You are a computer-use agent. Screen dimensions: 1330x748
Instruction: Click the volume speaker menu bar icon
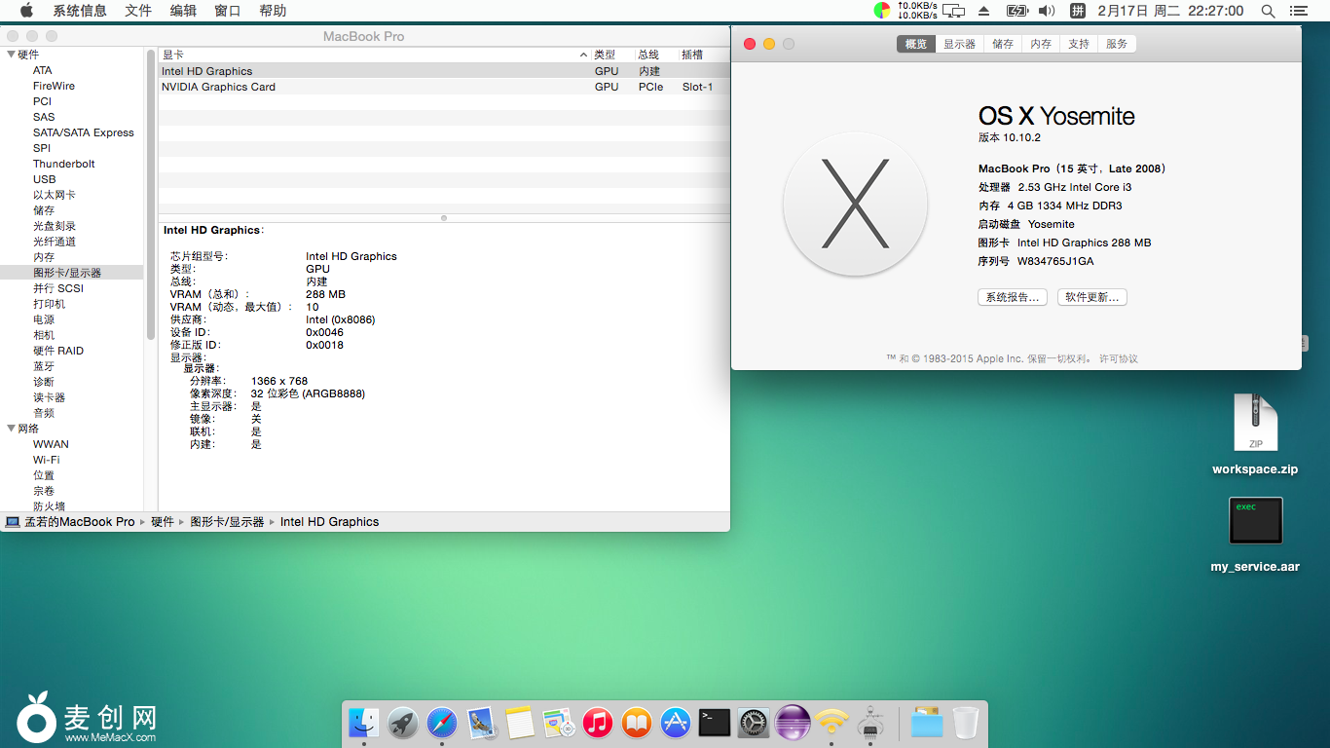1047,11
